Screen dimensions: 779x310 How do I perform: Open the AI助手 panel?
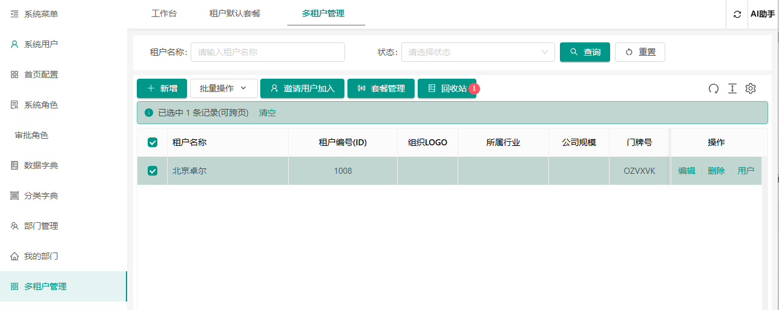[x=762, y=14]
